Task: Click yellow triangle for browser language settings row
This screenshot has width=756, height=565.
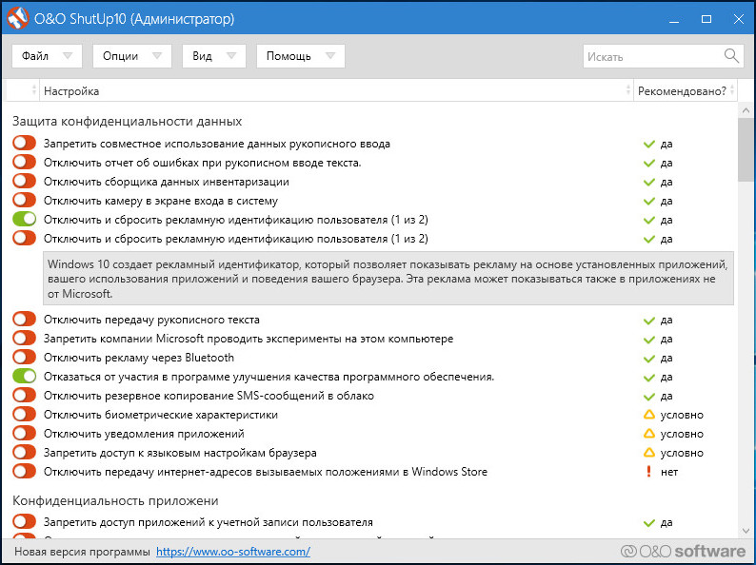Action: pos(649,453)
